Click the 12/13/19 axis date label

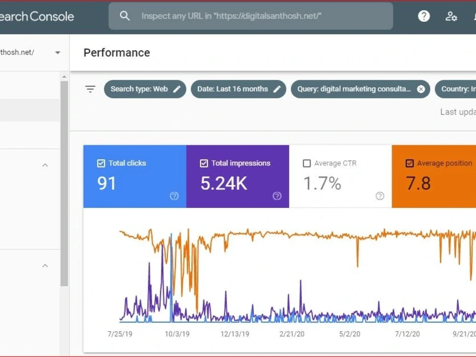[235, 334]
